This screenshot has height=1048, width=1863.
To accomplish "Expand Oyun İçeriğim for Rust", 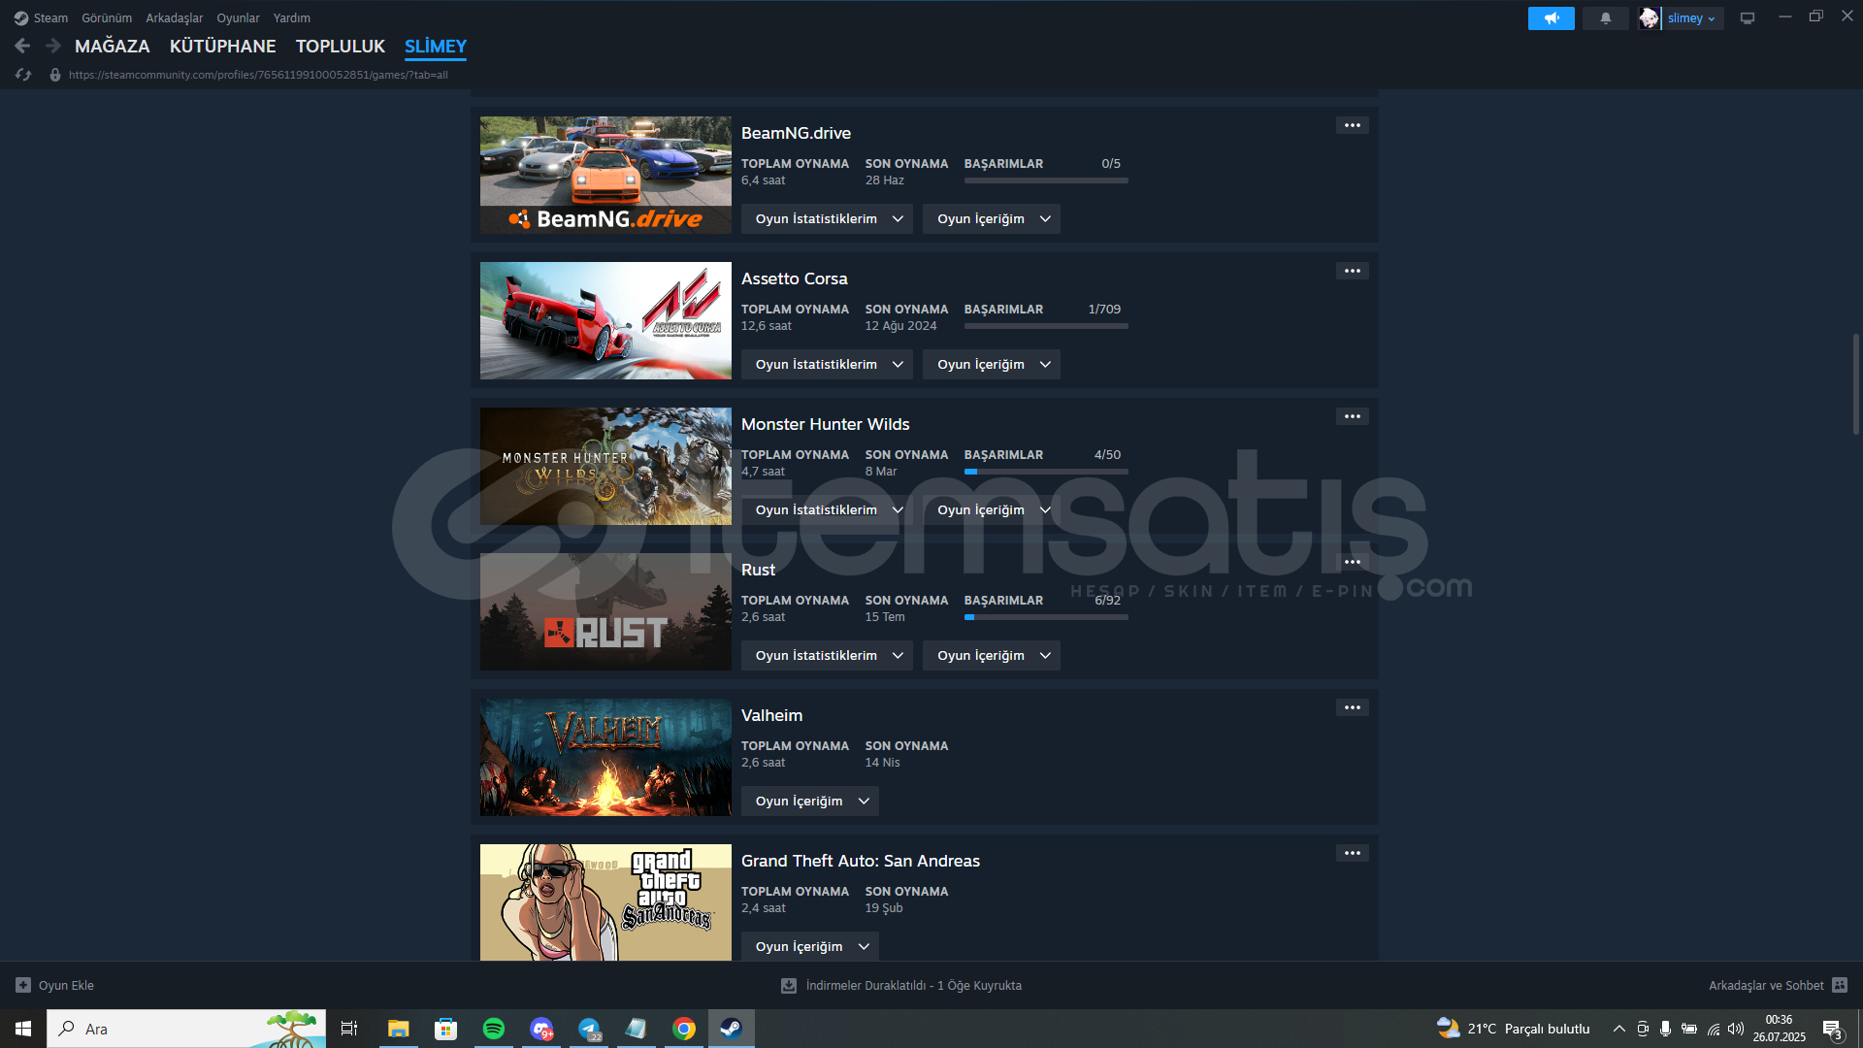I will point(991,656).
